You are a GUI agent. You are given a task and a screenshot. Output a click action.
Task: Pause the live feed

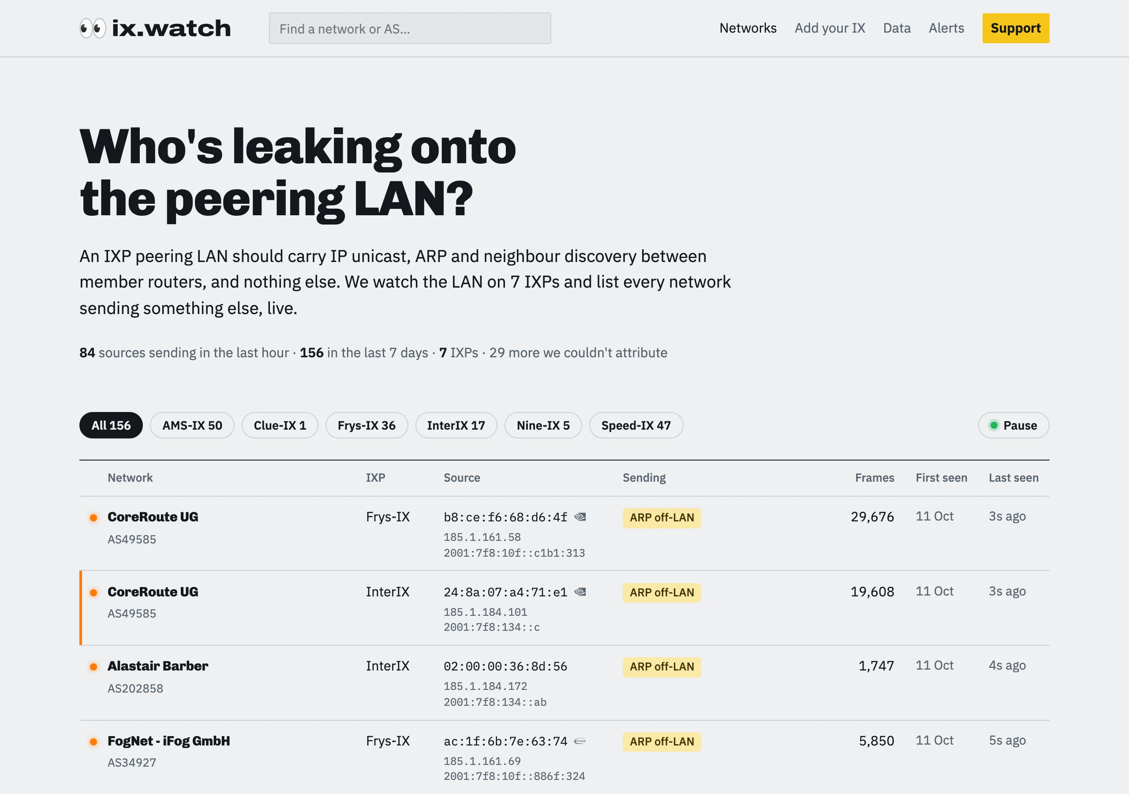tap(1013, 425)
